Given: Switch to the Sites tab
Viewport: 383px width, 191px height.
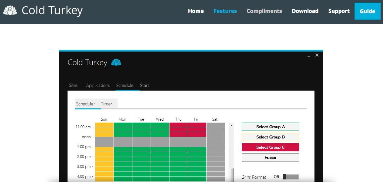Looking at the screenshot, I should (x=73, y=85).
